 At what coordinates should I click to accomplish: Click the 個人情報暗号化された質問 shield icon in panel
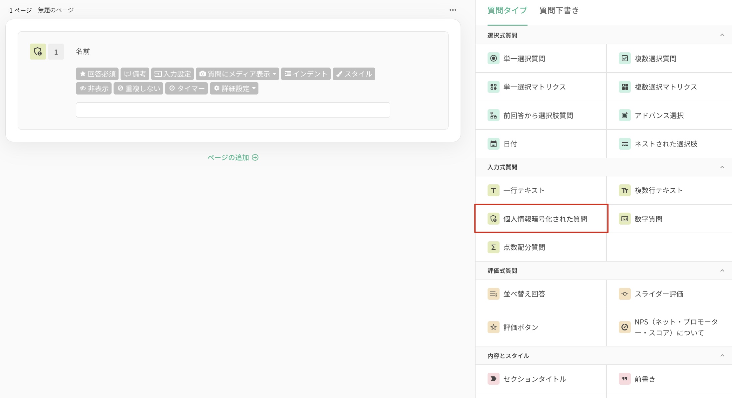[x=493, y=219]
